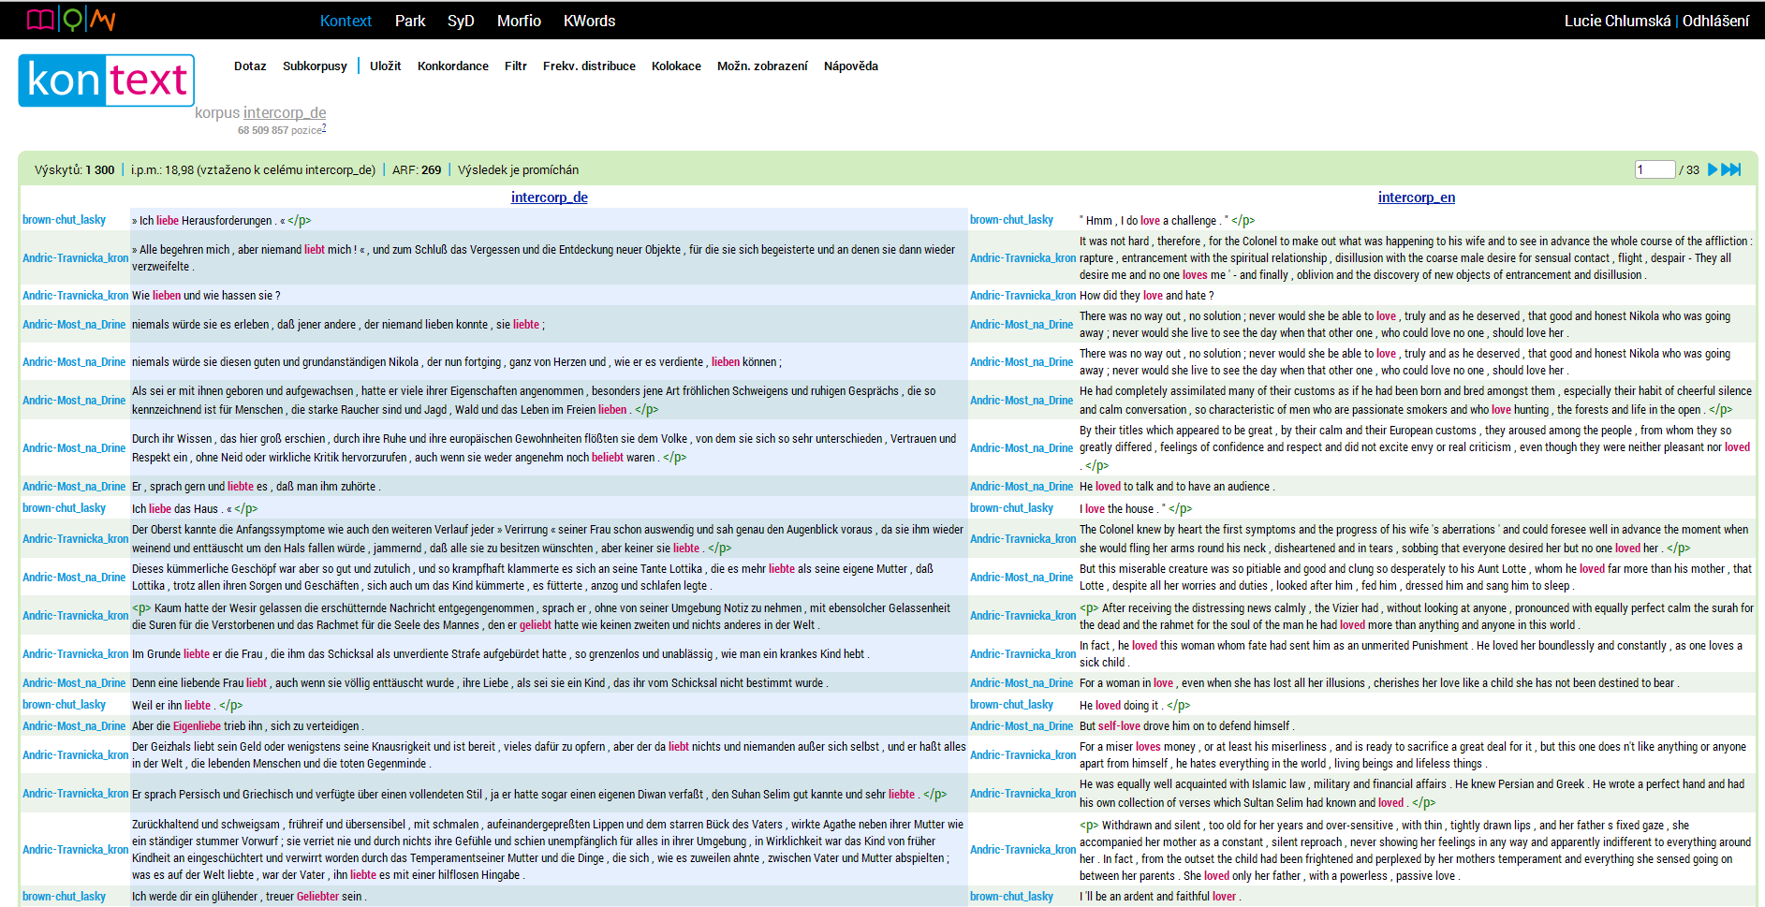This screenshot has width=1765, height=907.
Task: Switch to the SyD application
Action: (461, 21)
